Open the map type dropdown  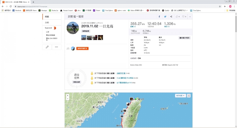point(180,96)
